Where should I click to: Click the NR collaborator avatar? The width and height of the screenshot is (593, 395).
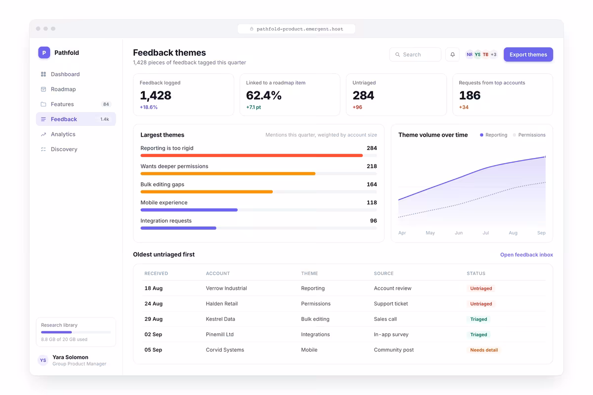point(469,54)
